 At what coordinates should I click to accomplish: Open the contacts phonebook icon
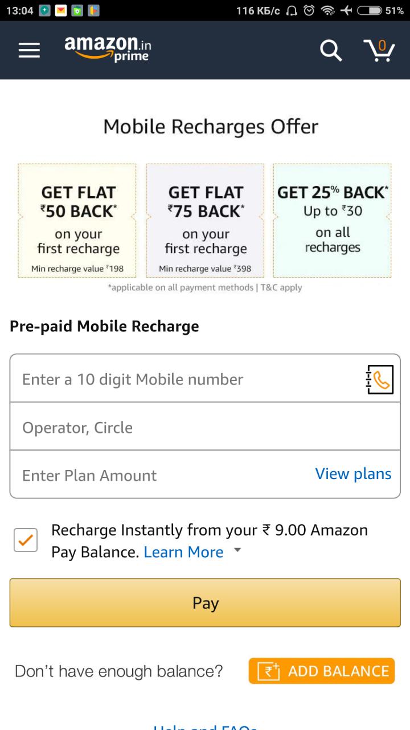(x=380, y=379)
